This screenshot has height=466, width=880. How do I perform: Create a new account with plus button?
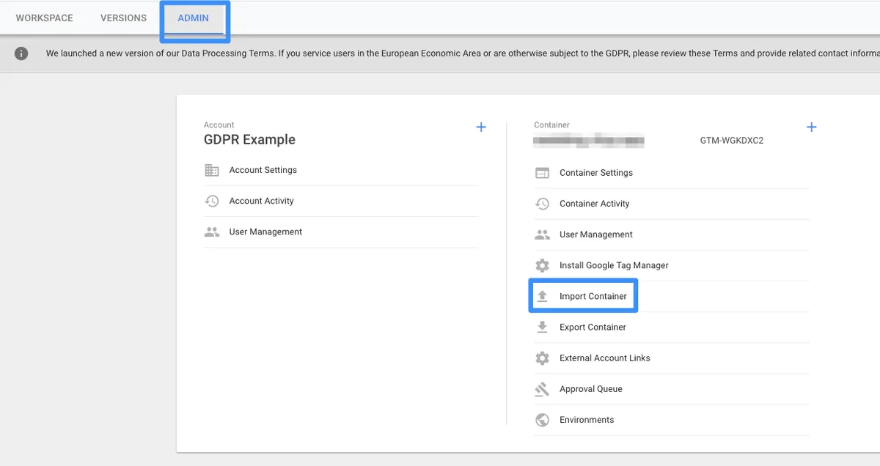[x=481, y=127]
